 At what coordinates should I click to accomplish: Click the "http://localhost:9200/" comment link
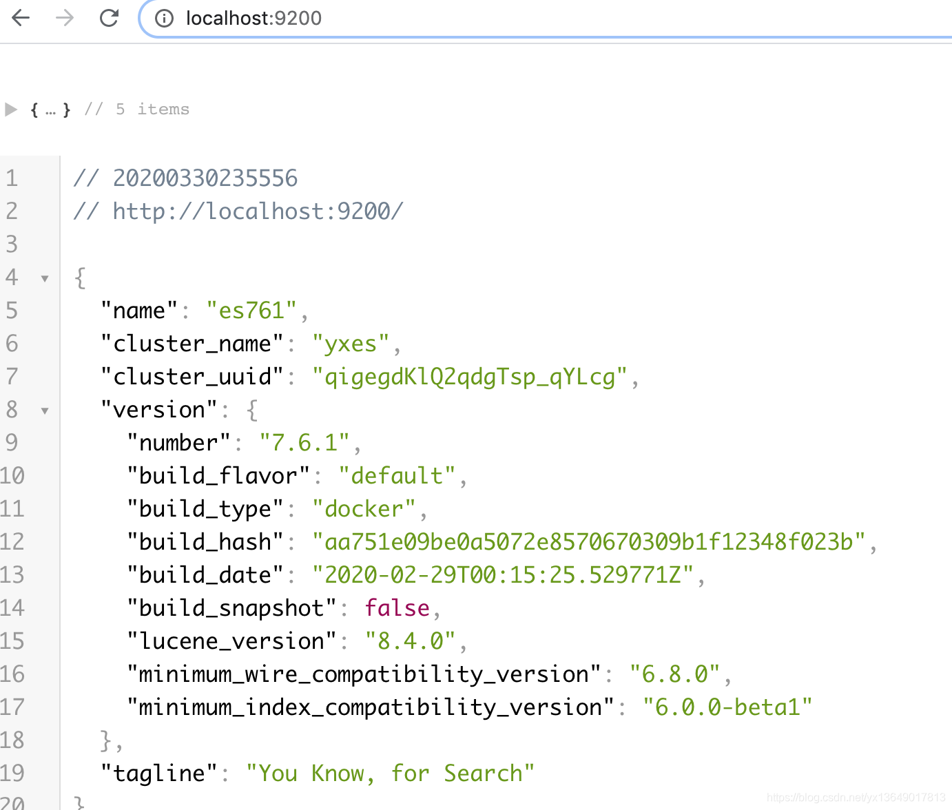coord(258,211)
